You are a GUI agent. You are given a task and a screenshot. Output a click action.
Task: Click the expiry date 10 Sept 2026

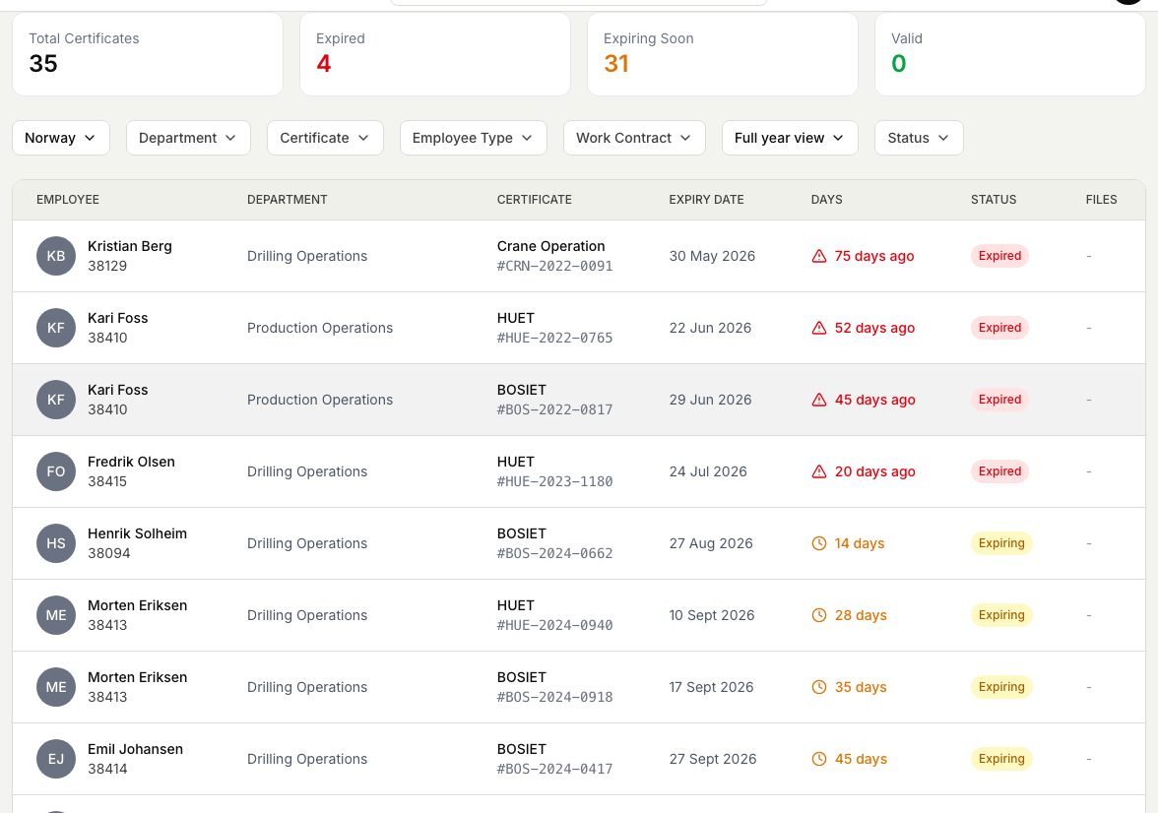click(x=712, y=615)
